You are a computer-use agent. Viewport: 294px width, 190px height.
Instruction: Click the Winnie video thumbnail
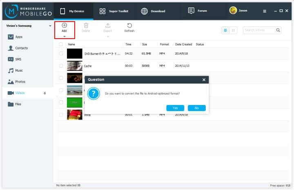pyautogui.click(x=75, y=115)
